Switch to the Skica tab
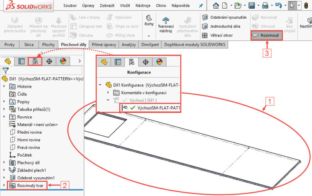 (29, 45)
